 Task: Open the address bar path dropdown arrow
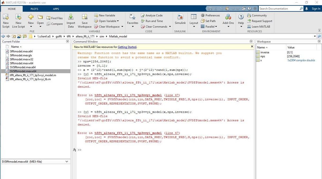315,36
